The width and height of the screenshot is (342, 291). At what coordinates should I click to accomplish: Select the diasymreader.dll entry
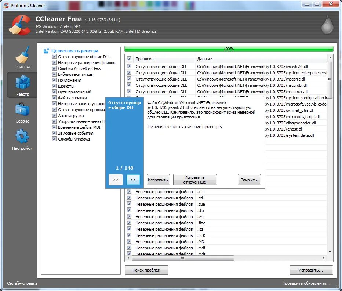tap(296, 123)
